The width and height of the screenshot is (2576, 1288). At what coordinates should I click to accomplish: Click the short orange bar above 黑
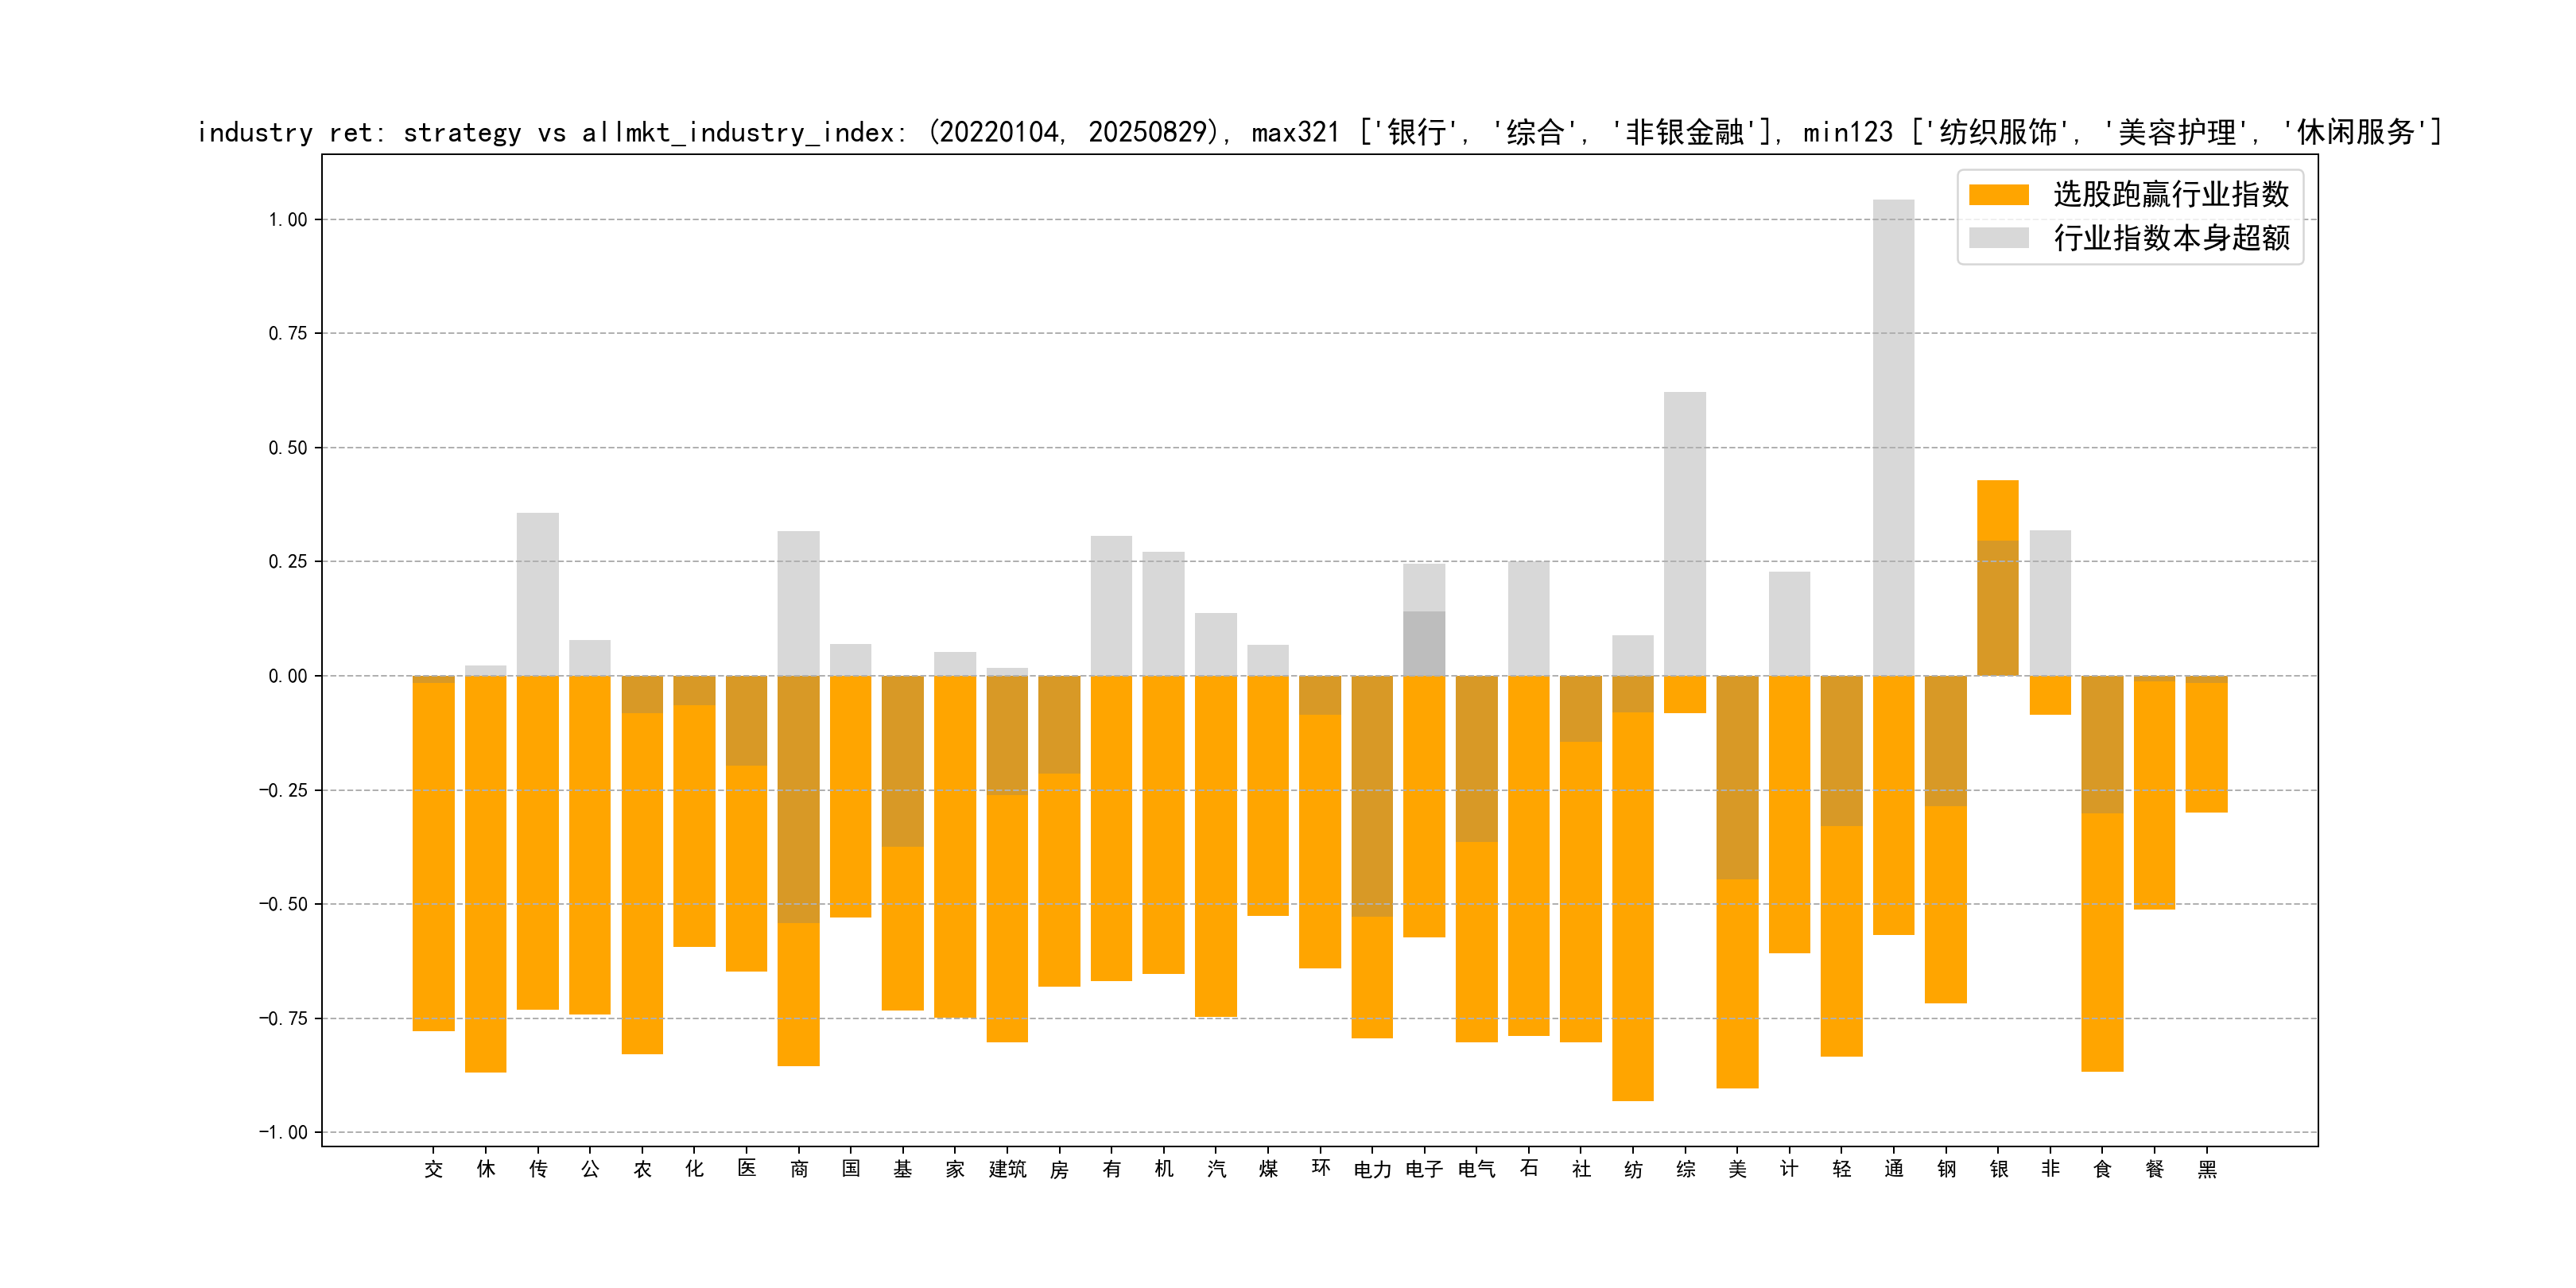pos(2206,747)
